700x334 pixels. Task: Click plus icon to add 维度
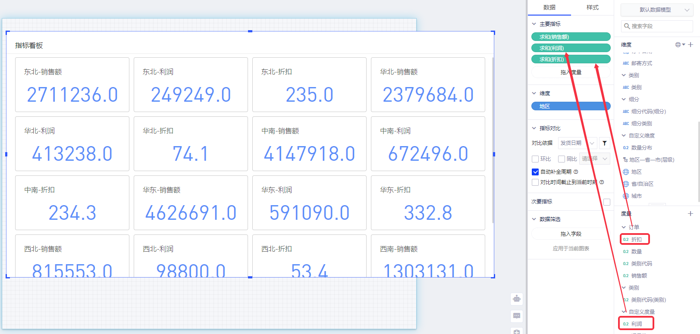(x=691, y=45)
